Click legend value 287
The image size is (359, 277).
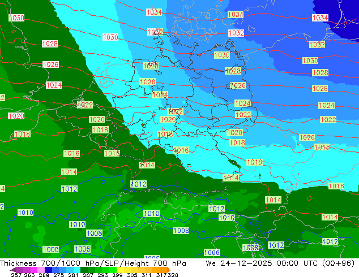(x=88, y=275)
